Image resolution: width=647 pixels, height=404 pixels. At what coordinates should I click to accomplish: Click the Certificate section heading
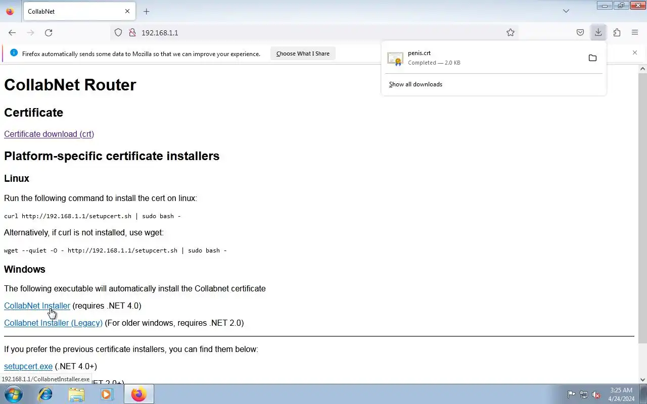pyautogui.click(x=34, y=113)
